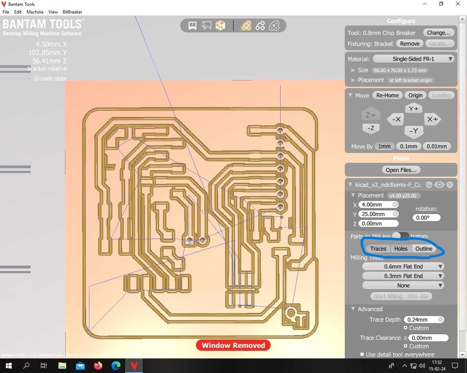Open File Explorer from taskbar

tap(62, 366)
